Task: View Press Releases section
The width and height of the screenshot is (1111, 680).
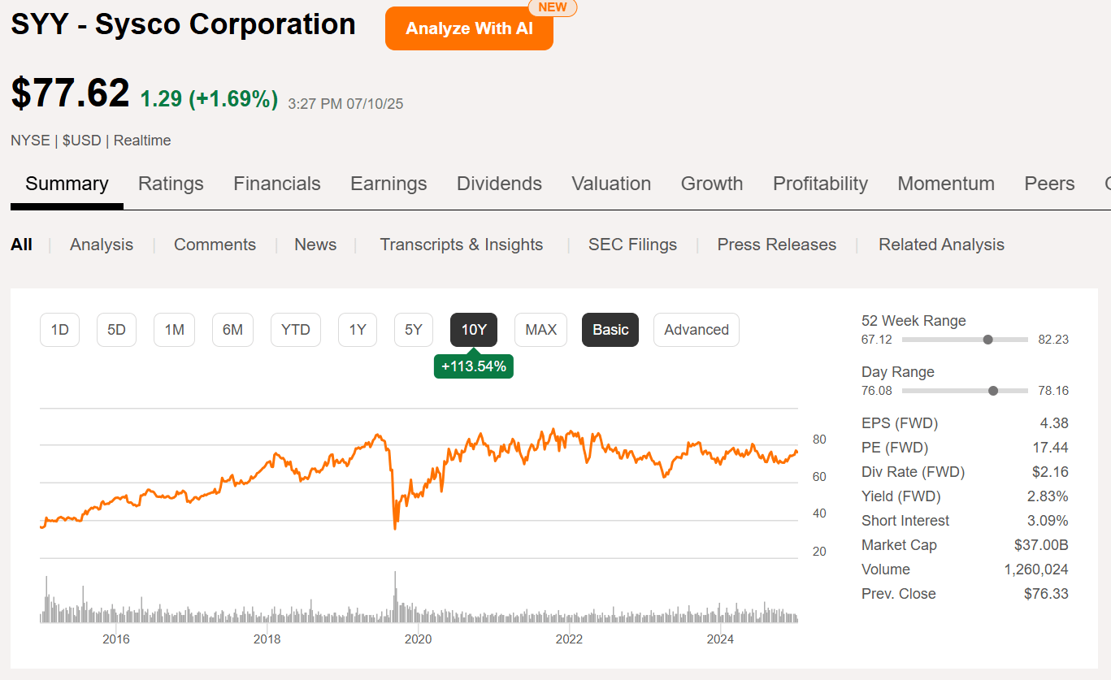Action: coord(776,245)
